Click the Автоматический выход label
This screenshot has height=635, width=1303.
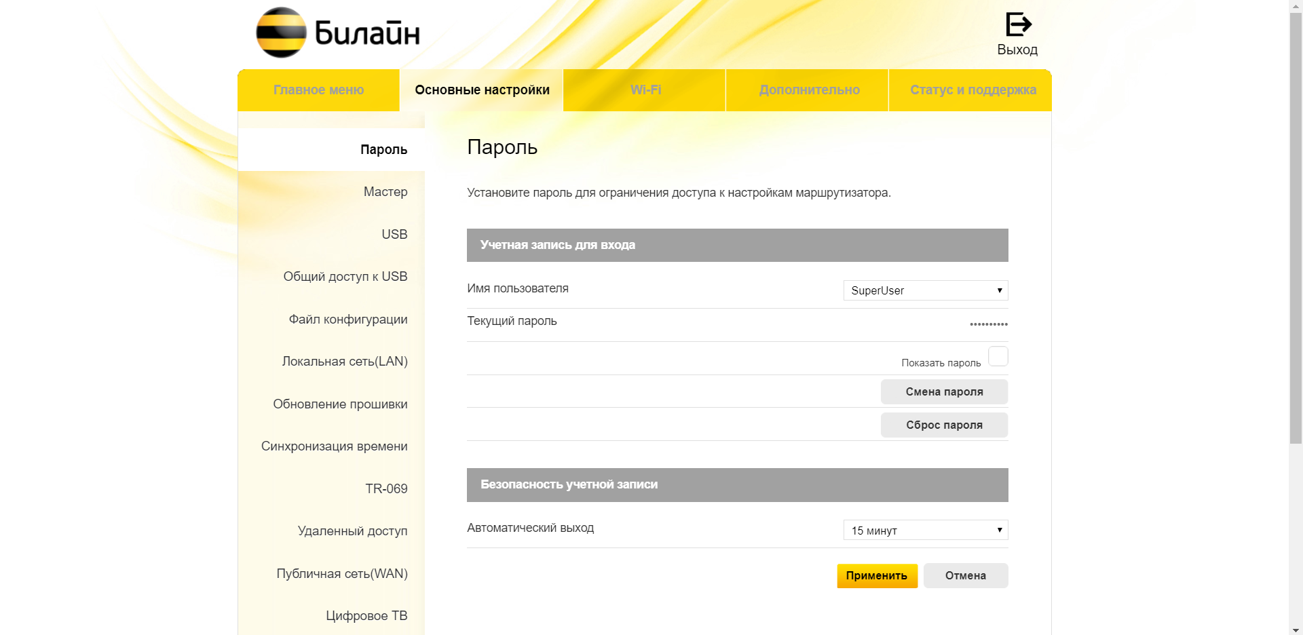click(x=531, y=528)
